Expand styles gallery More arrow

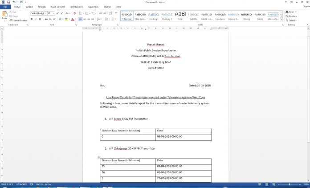coord(281,20)
